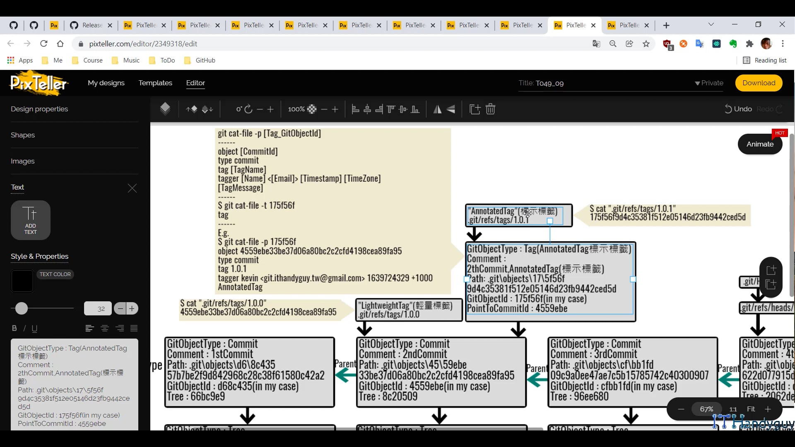Open the Private visibility dropdown
The width and height of the screenshot is (795, 447).
pyautogui.click(x=709, y=83)
